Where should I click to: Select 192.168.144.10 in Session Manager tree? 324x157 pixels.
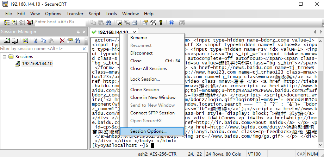37,64
